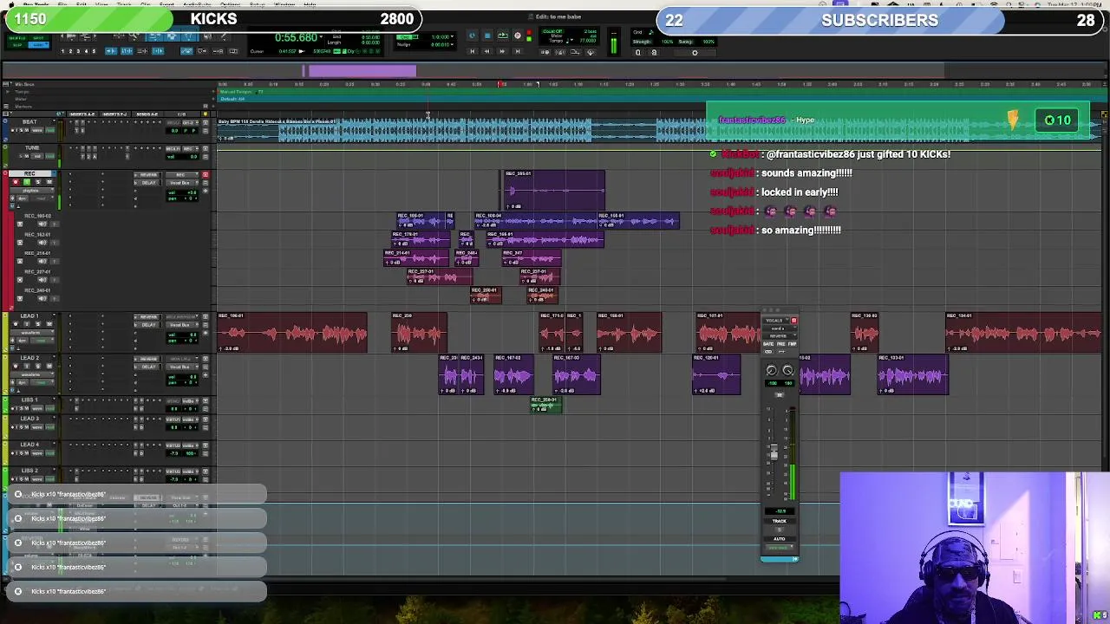The height and width of the screenshot is (624, 1110).
Task: Expand the Tempo ruler
Action: pos(8,92)
